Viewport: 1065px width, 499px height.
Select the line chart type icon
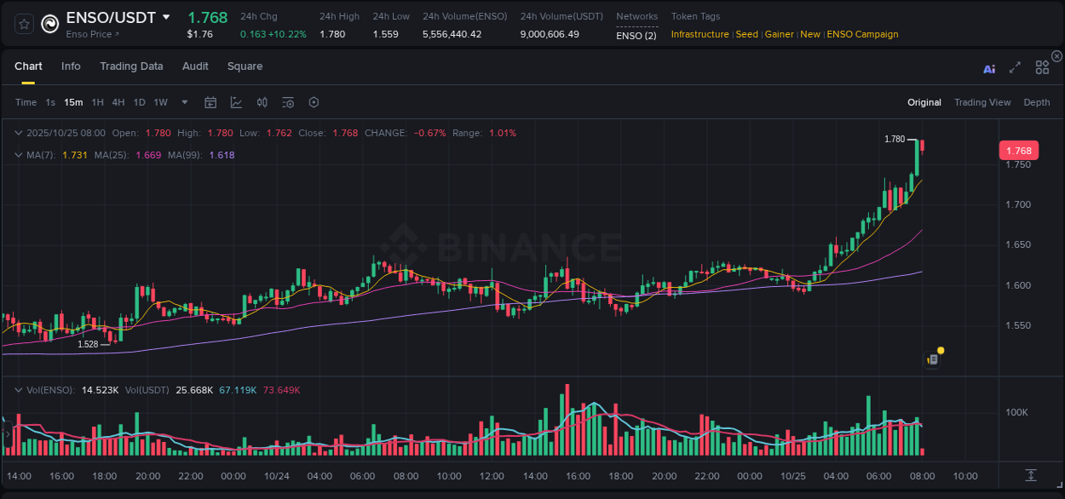tap(236, 102)
